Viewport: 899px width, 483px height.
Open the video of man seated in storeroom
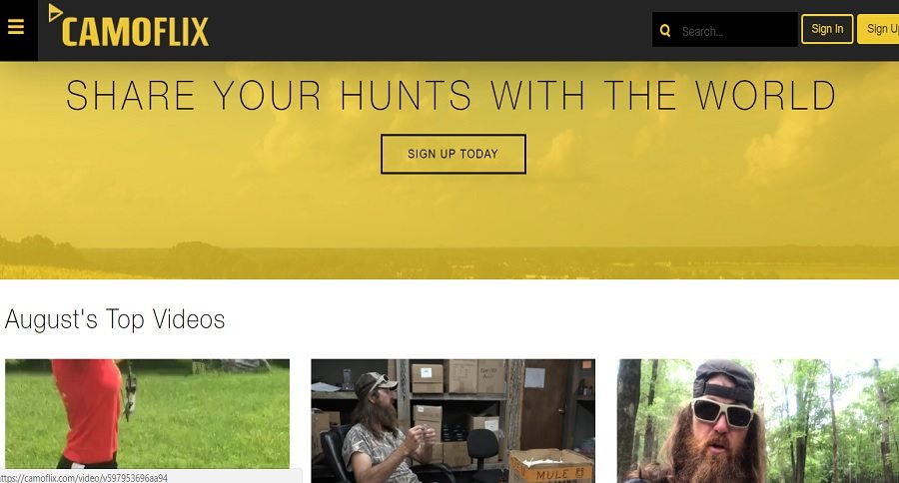click(x=452, y=420)
